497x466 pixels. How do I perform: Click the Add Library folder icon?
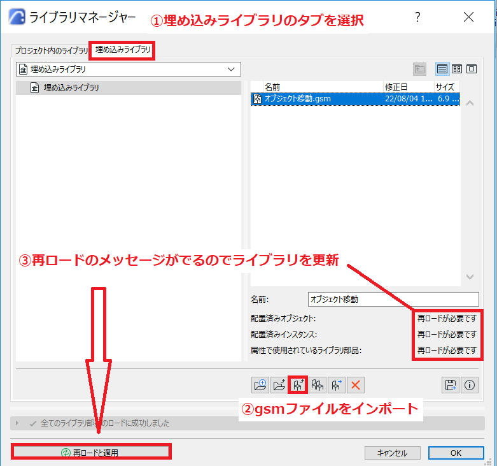click(x=260, y=385)
